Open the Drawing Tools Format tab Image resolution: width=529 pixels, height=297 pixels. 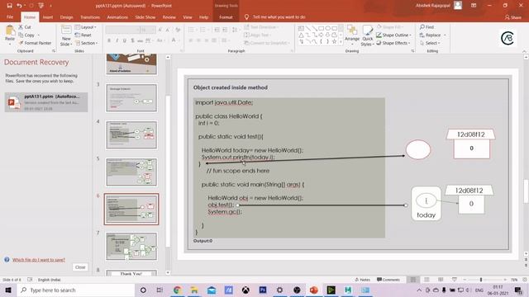tap(226, 16)
